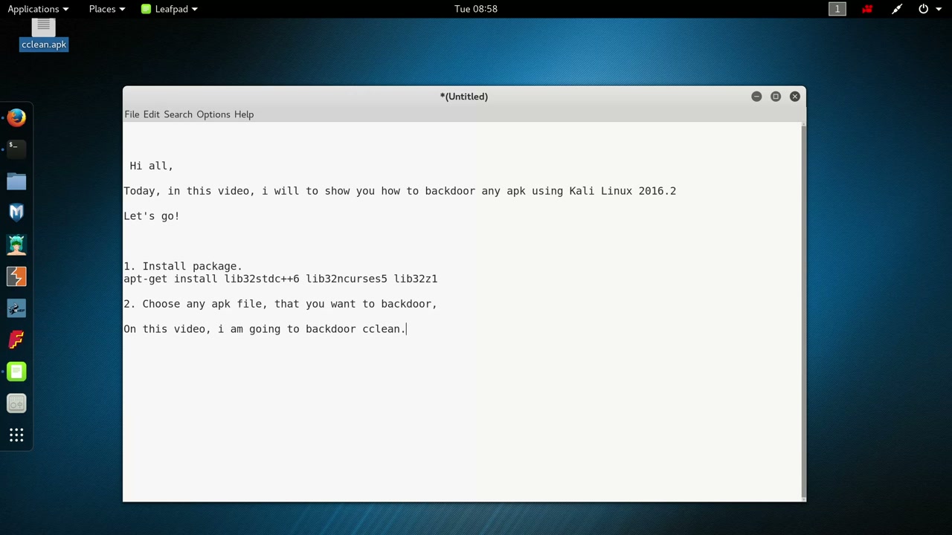Screen dimensions: 952x535
Task: Click the workspace indicator number 1
Action: pos(837,9)
